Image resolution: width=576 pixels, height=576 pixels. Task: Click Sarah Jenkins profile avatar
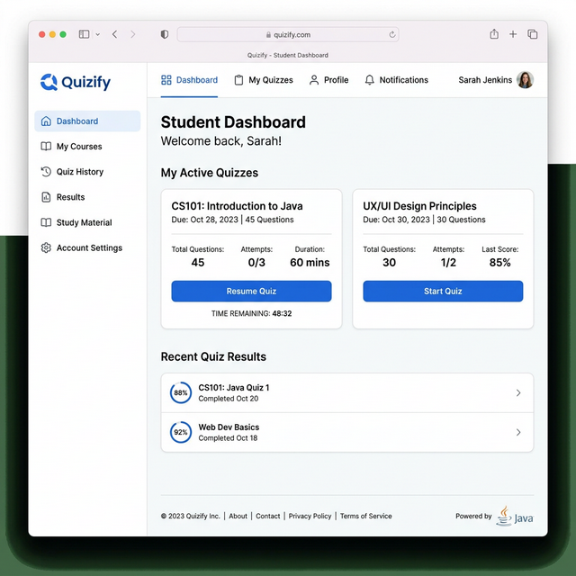pos(525,80)
